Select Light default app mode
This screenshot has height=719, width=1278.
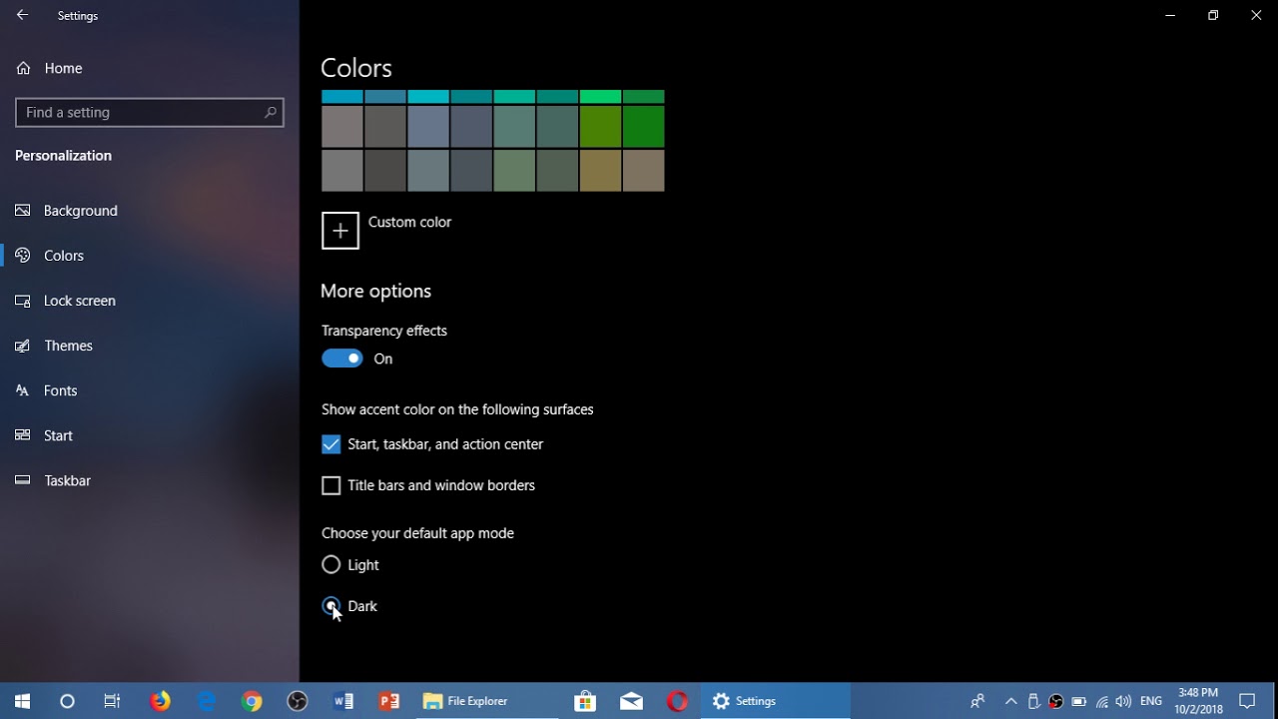(x=330, y=565)
